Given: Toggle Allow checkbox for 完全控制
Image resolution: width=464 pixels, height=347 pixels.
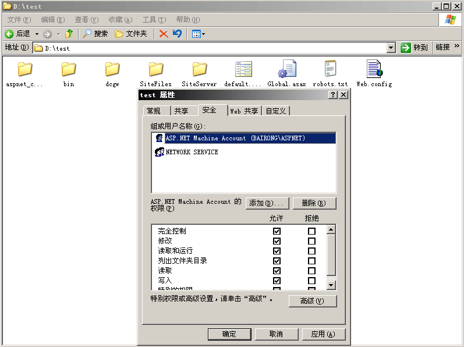Looking at the screenshot, I should [x=277, y=231].
